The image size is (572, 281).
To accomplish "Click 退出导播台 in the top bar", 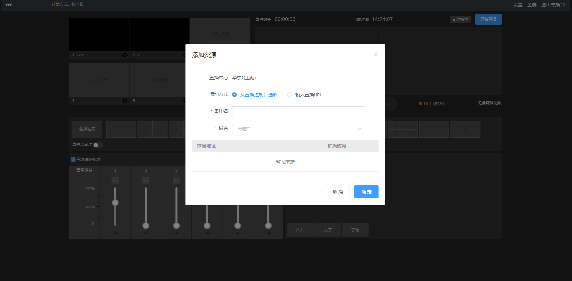I will [553, 5].
